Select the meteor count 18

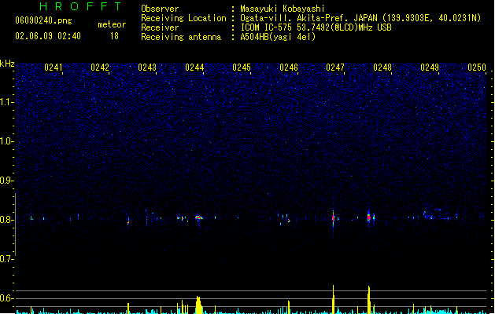(114, 36)
